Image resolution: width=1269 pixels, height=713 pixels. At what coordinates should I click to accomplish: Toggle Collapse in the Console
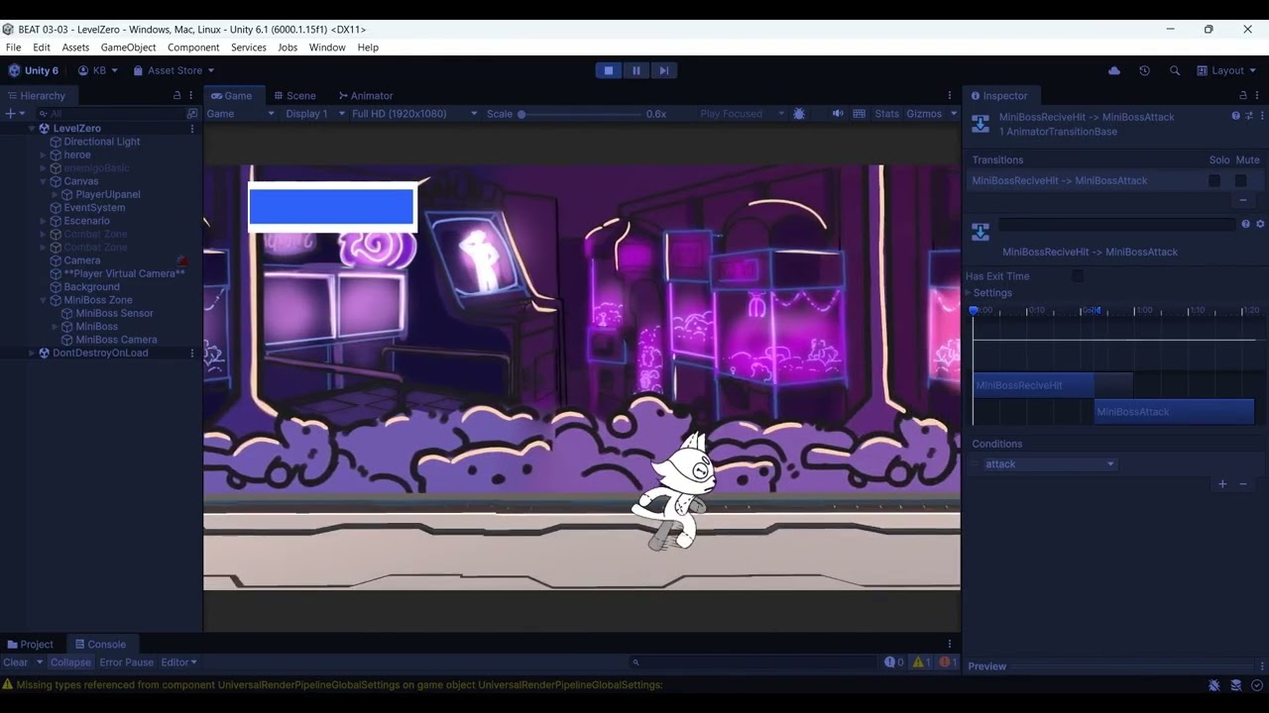tap(70, 662)
